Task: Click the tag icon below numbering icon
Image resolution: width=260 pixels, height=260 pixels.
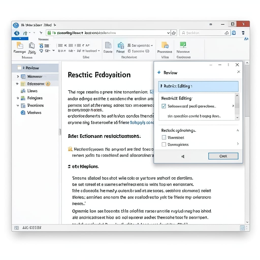Action: [x=41, y=51]
